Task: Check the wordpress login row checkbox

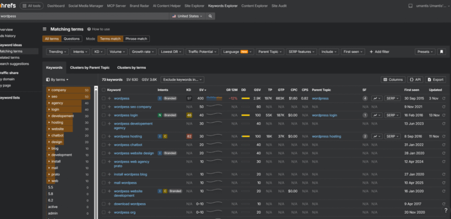Action: click(x=104, y=115)
